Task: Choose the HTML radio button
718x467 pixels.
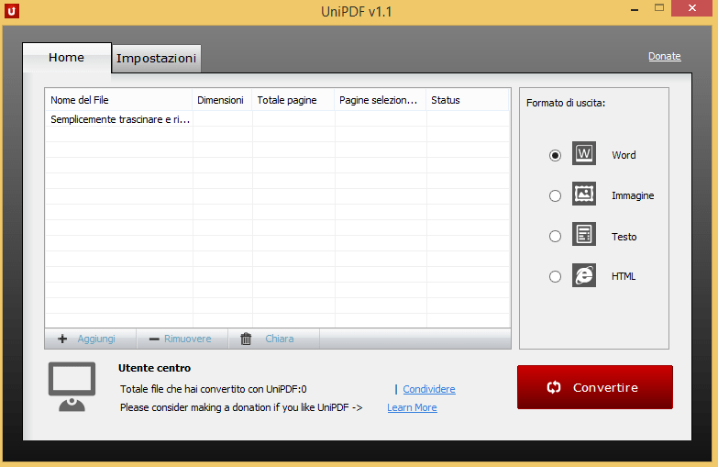Action: 555,276
